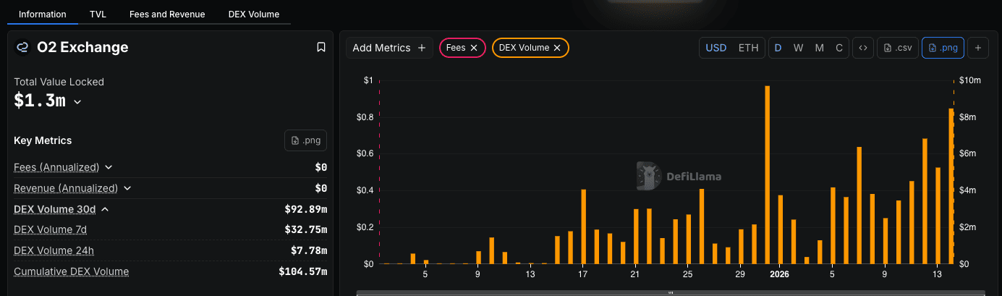
Task: Select USD chart denomination
Action: tap(716, 48)
